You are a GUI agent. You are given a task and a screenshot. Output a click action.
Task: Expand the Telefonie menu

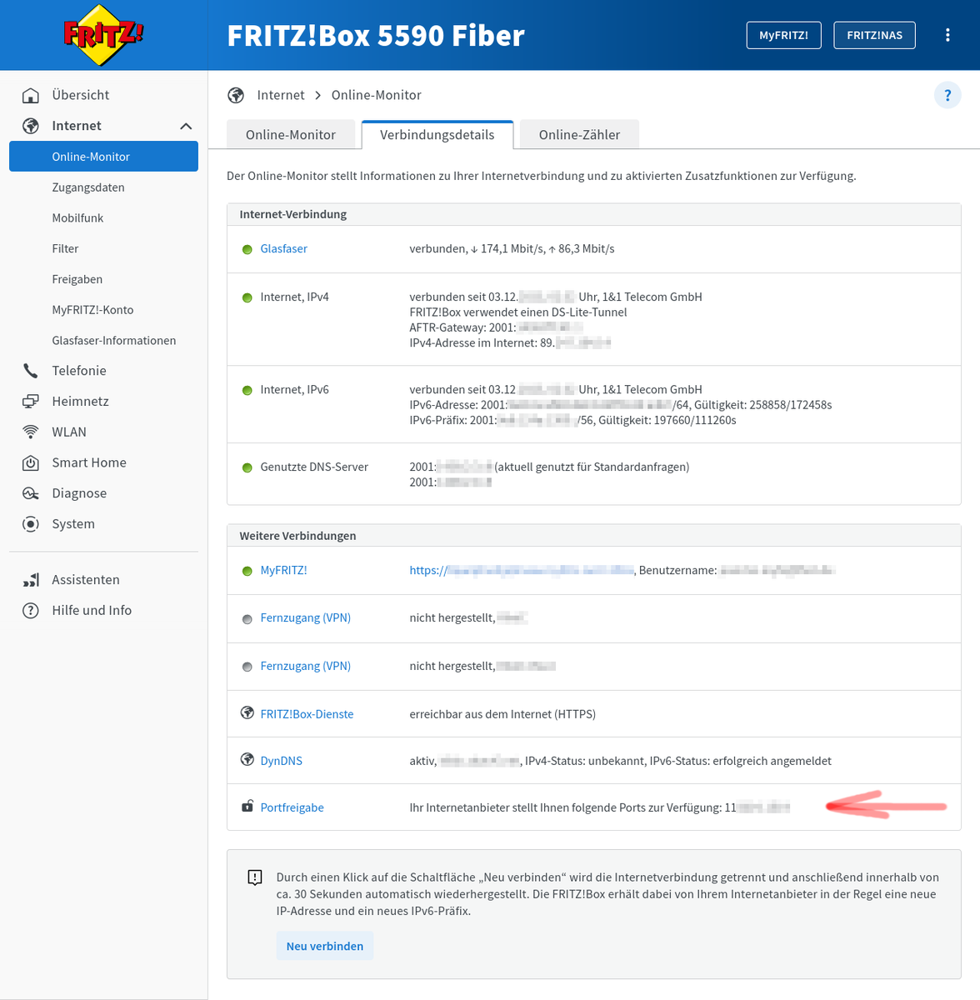click(x=79, y=371)
